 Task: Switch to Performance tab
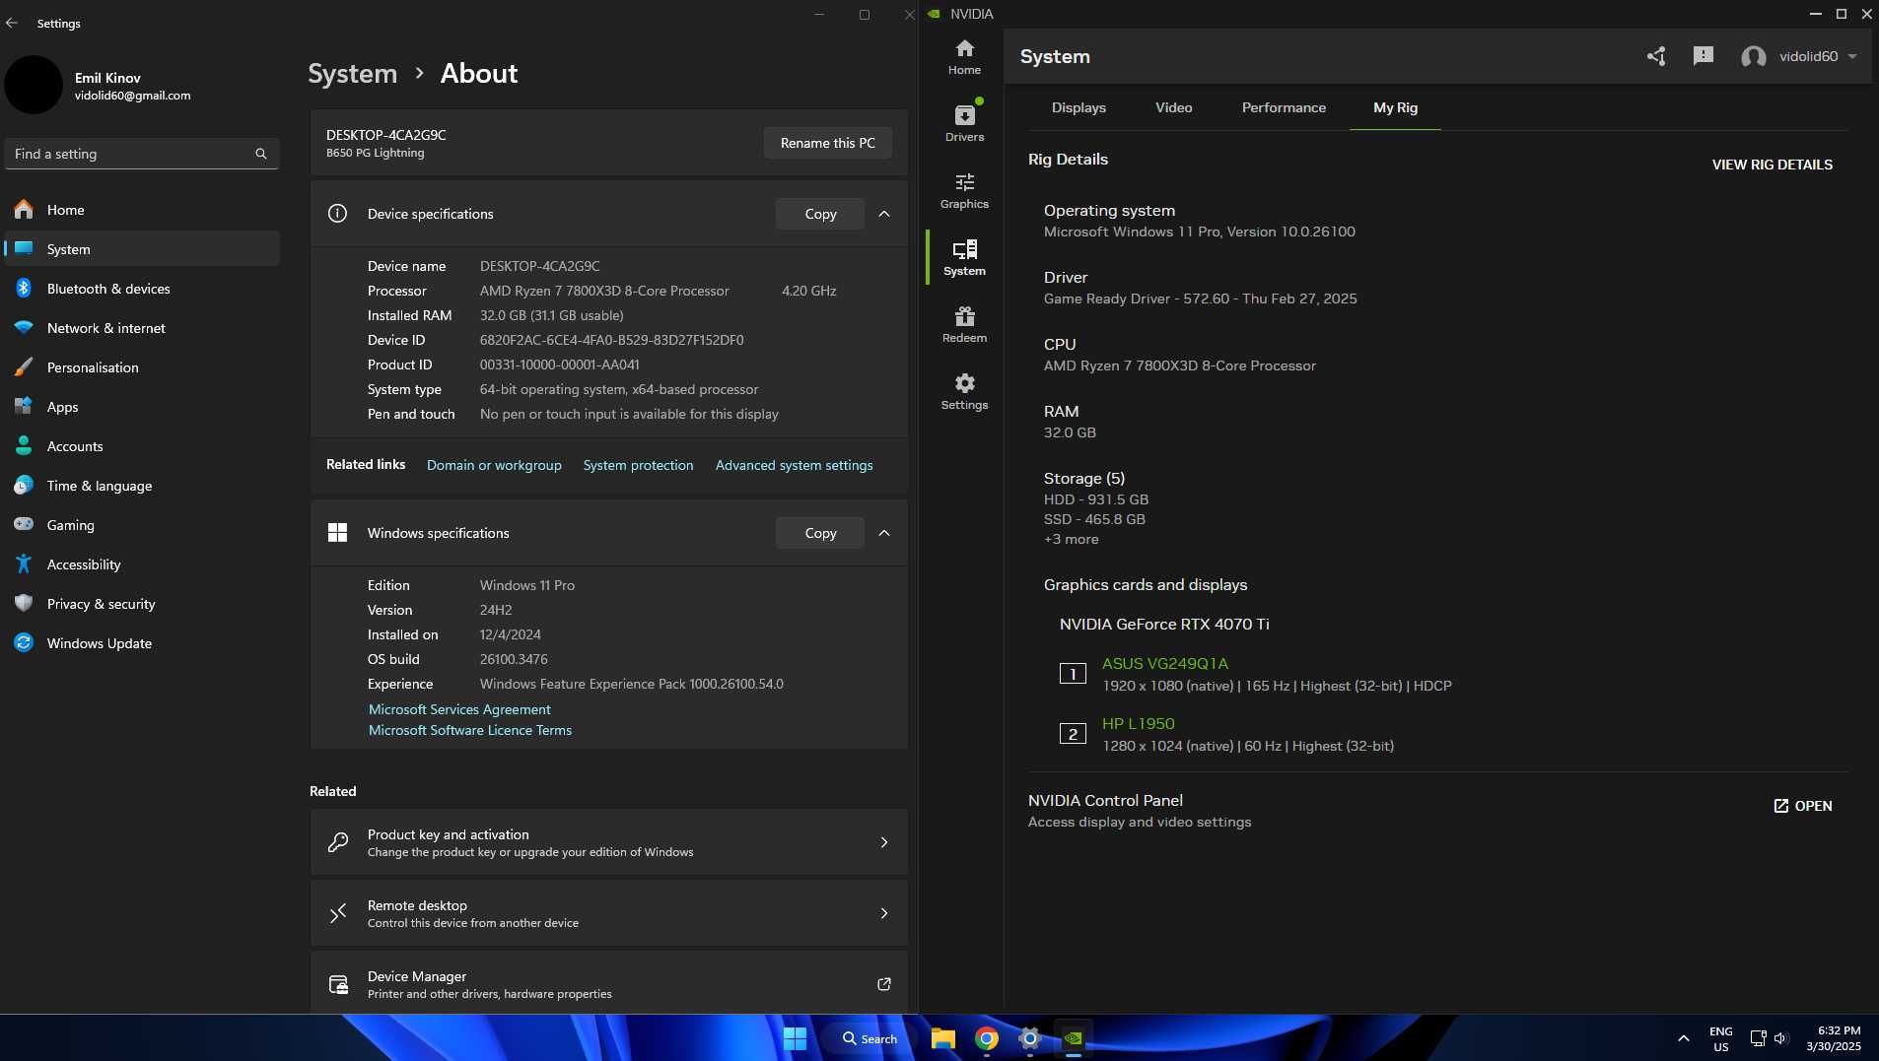point(1284,107)
